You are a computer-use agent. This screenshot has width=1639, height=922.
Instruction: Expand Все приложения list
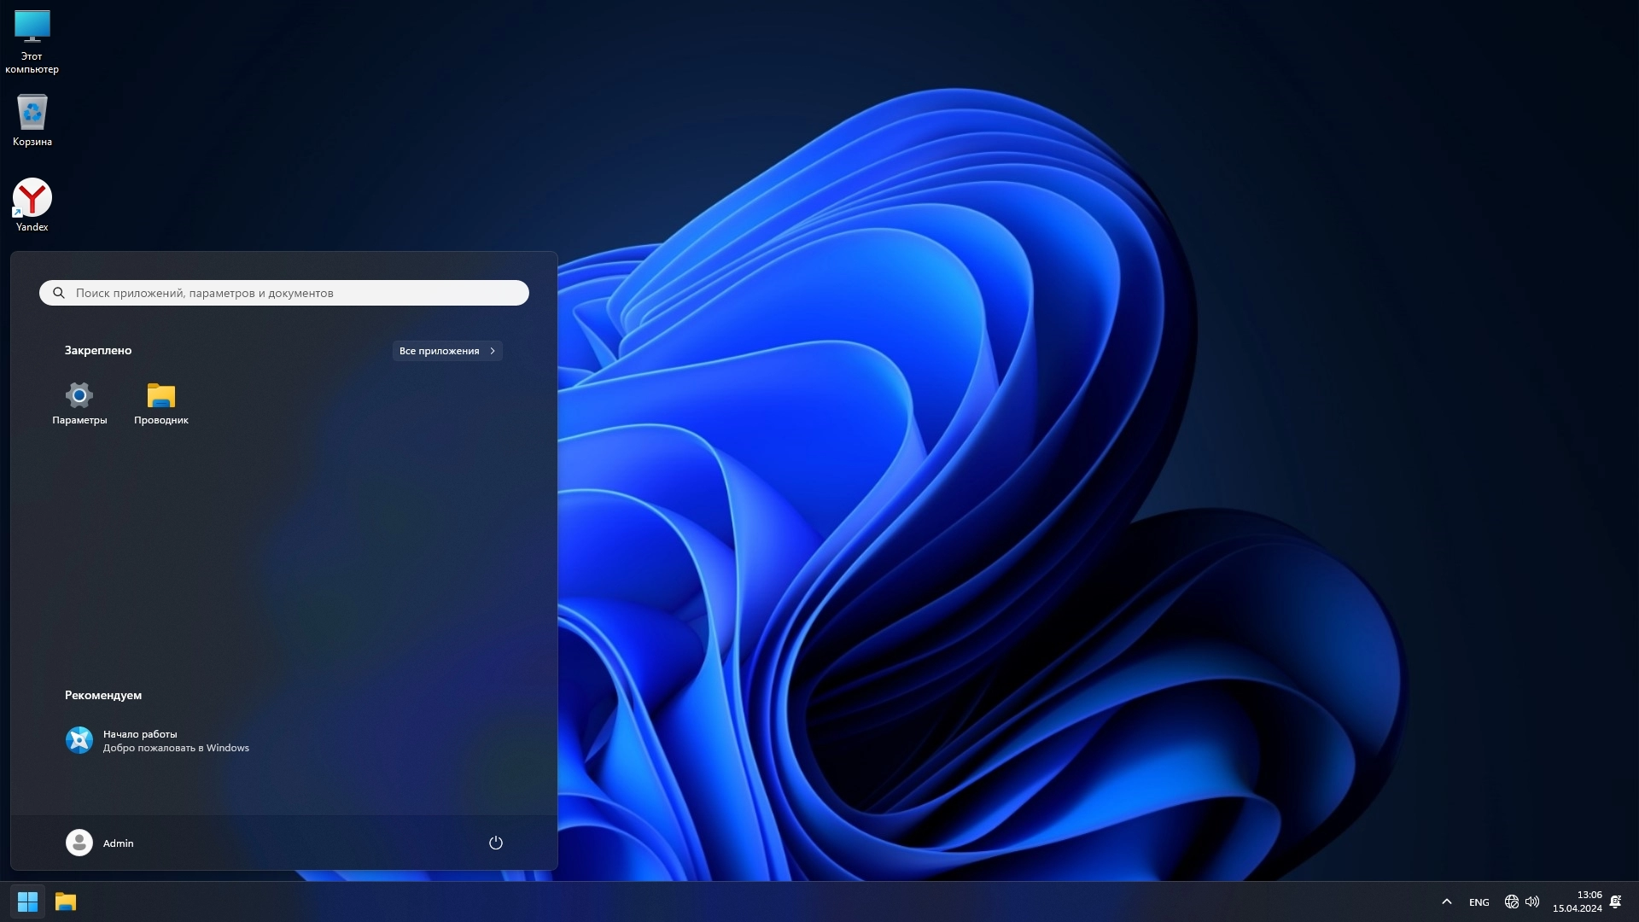pyautogui.click(x=447, y=351)
